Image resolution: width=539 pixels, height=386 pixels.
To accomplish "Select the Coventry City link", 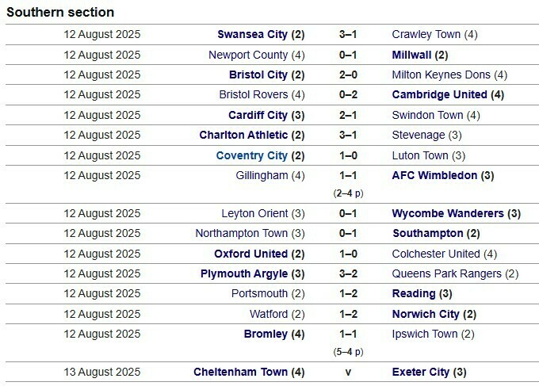I will click(251, 155).
